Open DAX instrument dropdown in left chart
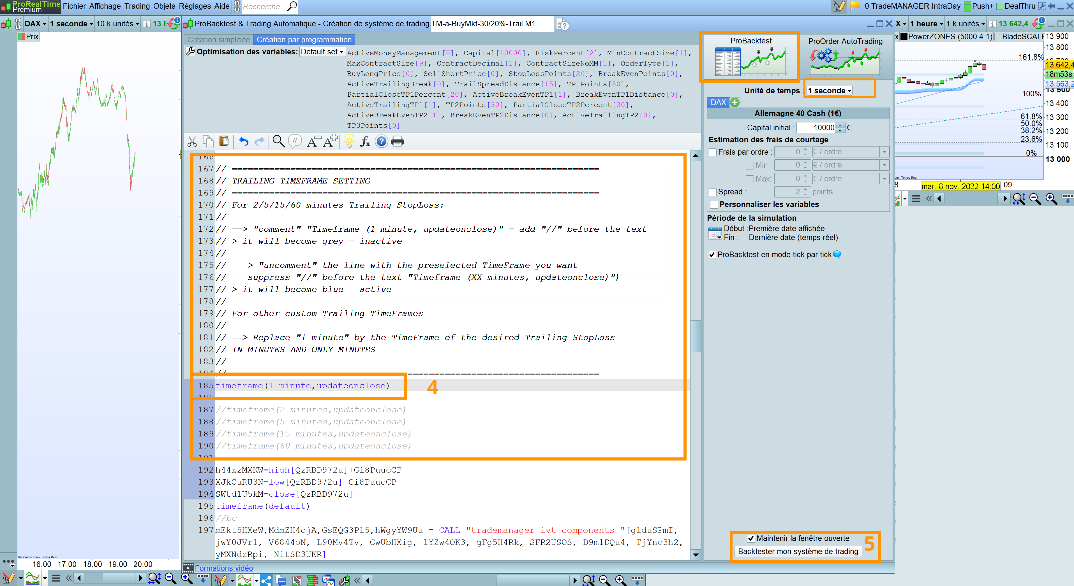Screen dimensions: 1074x586 coord(35,24)
